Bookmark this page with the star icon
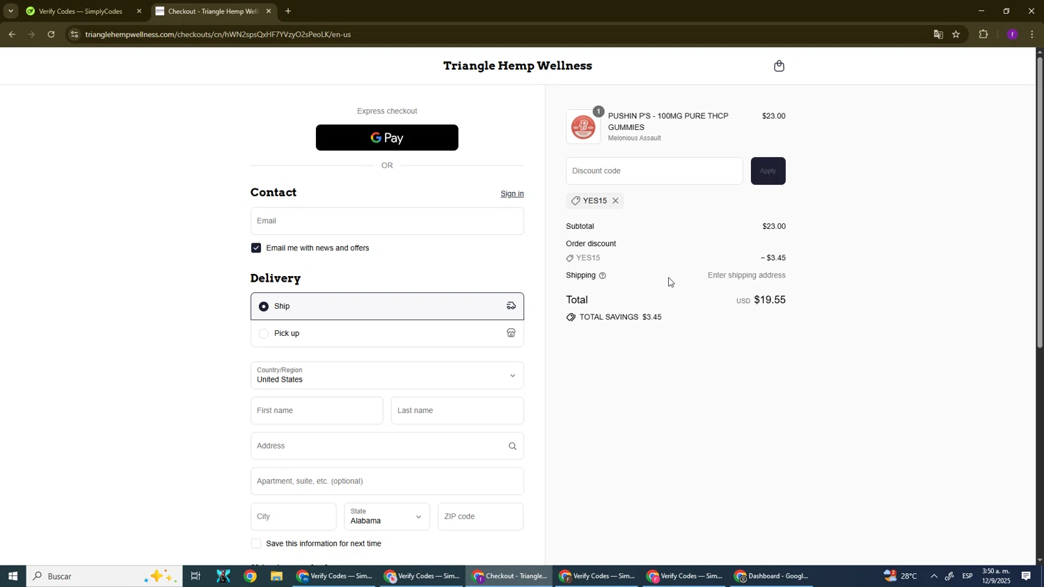The width and height of the screenshot is (1044, 587). point(956,34)
